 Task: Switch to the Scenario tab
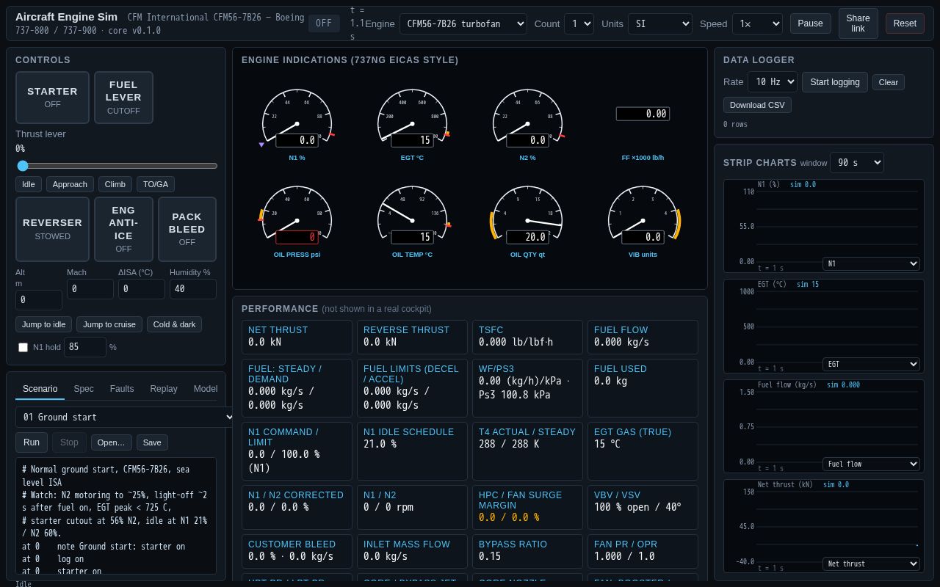point(40,389)
